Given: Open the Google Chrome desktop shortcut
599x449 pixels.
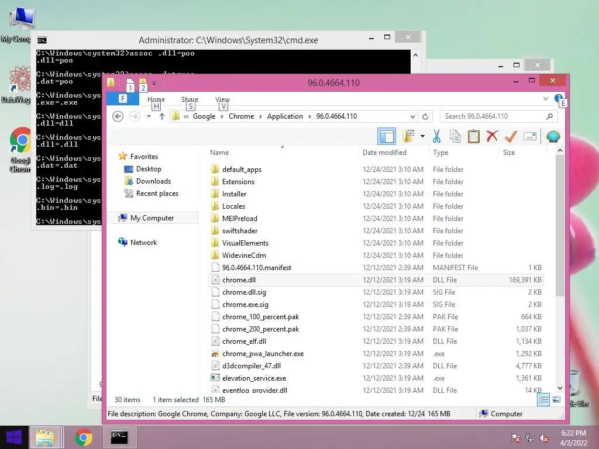Looking at the screenshot, I should 20,150.
